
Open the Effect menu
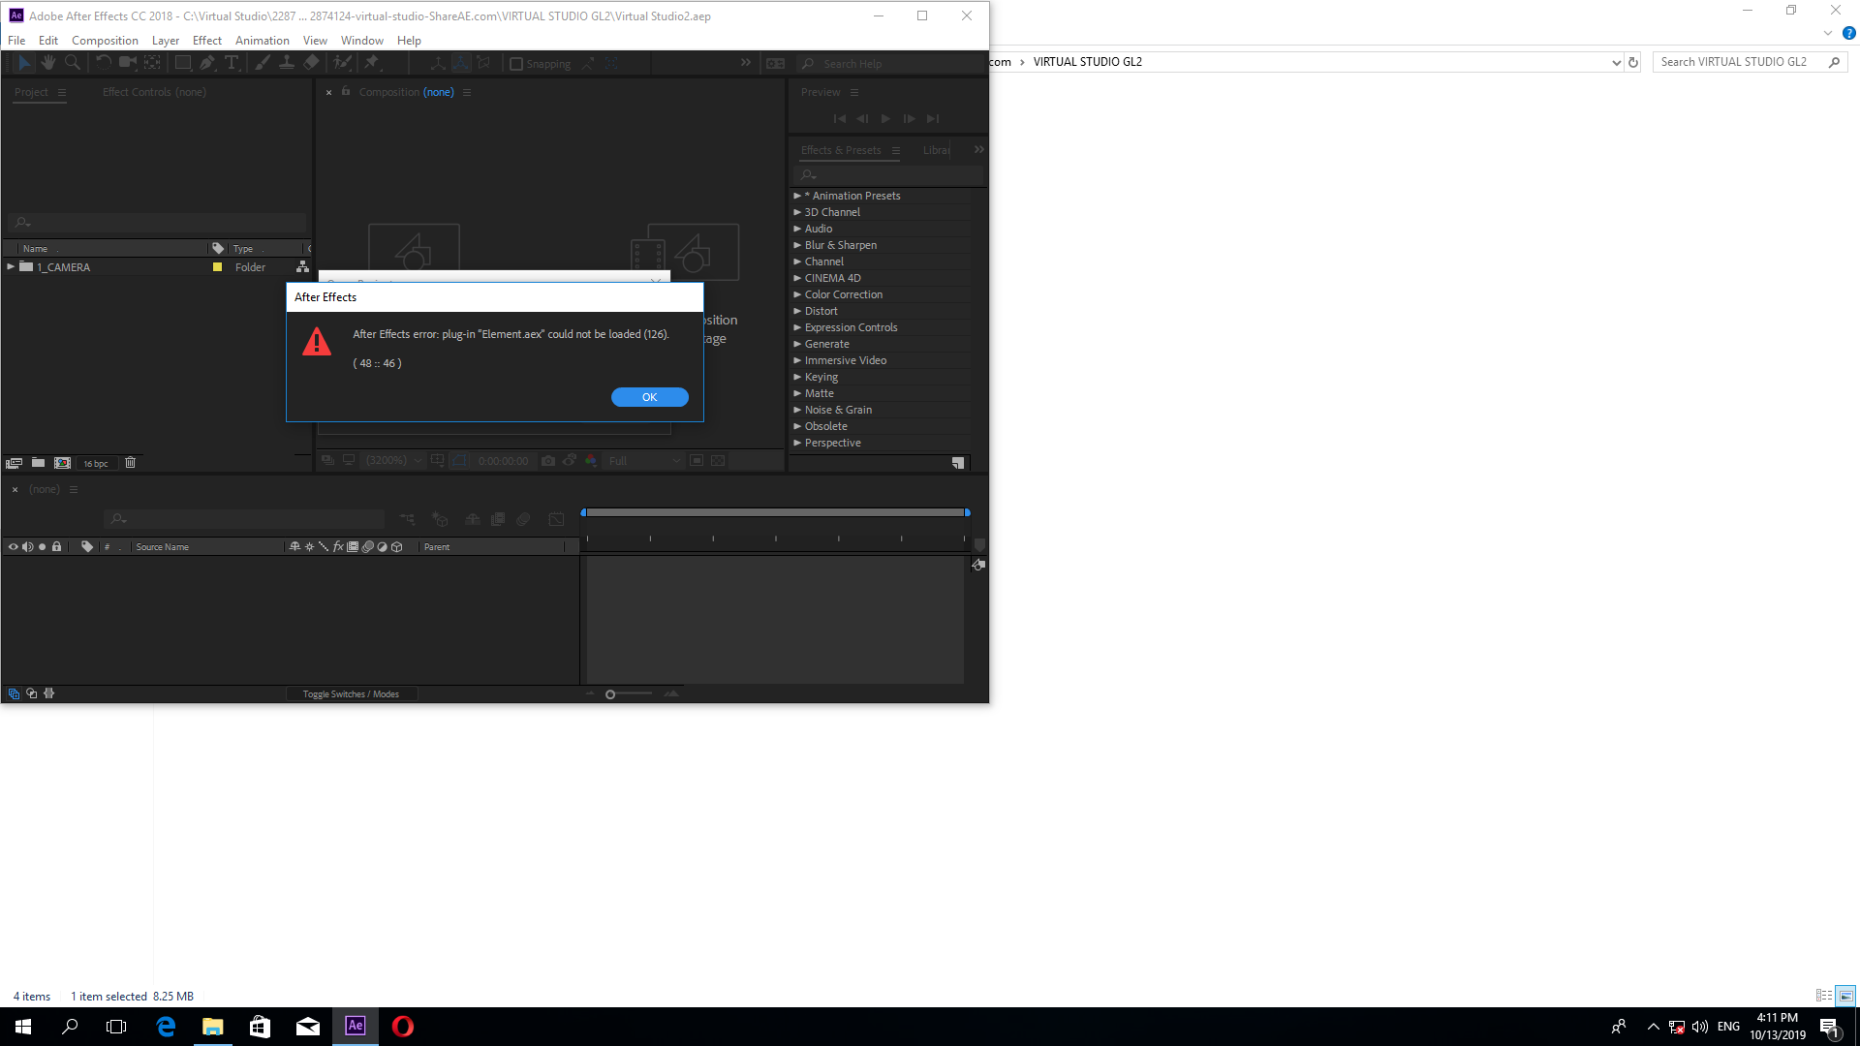pyautogui.click(x=207, y=40)
